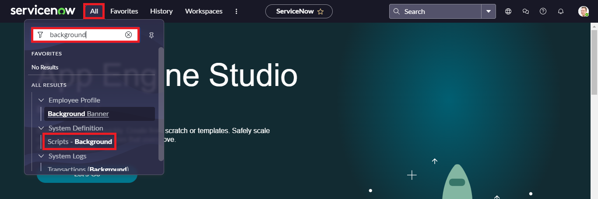
Task: Expand the search scope dropdown arrow
Action: [489, 11]
